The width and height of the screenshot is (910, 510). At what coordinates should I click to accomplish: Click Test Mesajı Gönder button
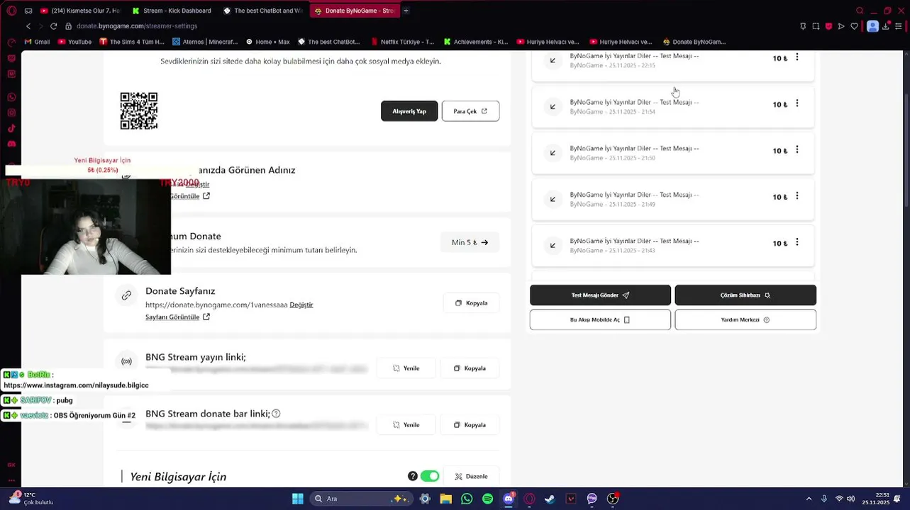click(600, 295)
